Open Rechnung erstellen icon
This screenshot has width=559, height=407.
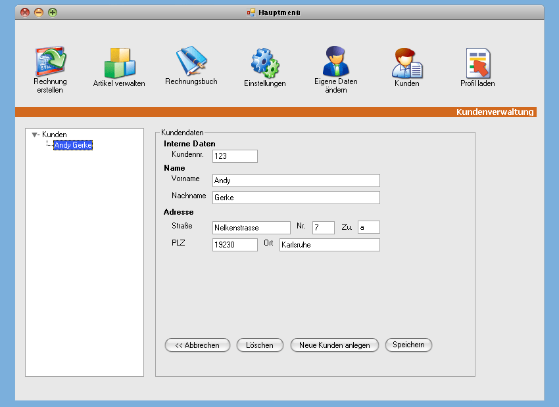pyautogui.click(x=50, y=61)
